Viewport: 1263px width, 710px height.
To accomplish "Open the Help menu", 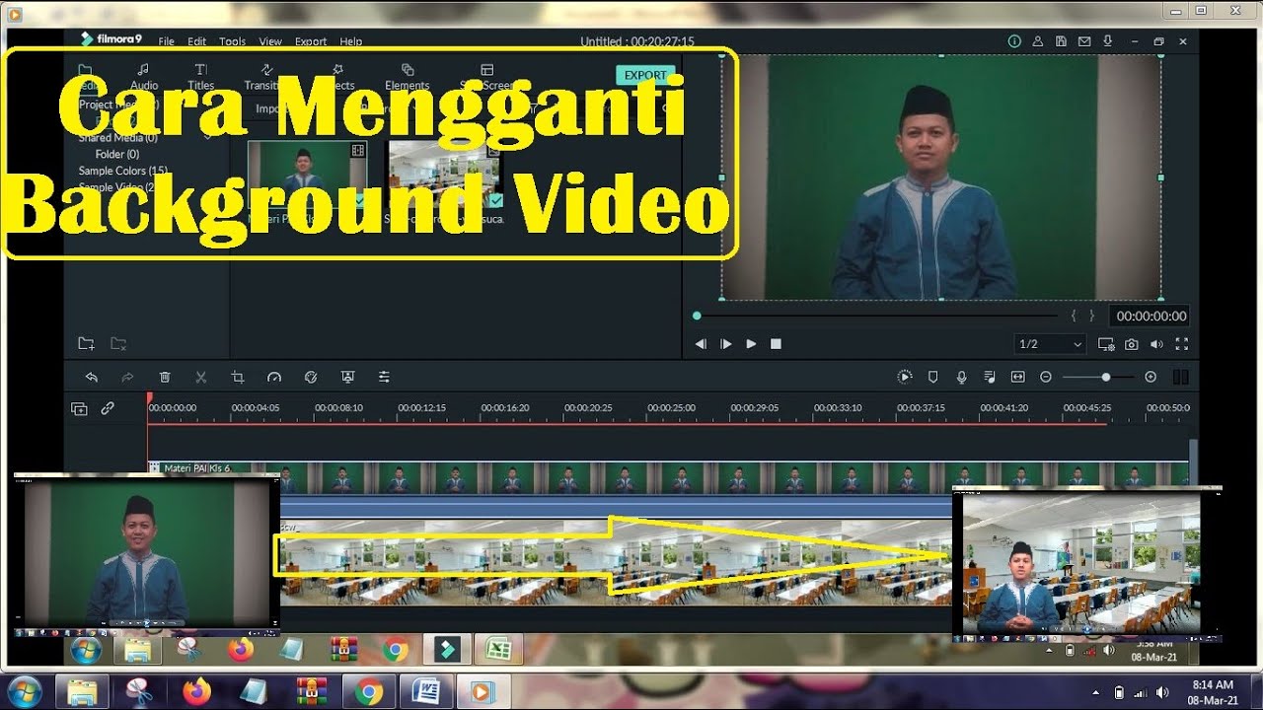I will click(x=351, y=41).
